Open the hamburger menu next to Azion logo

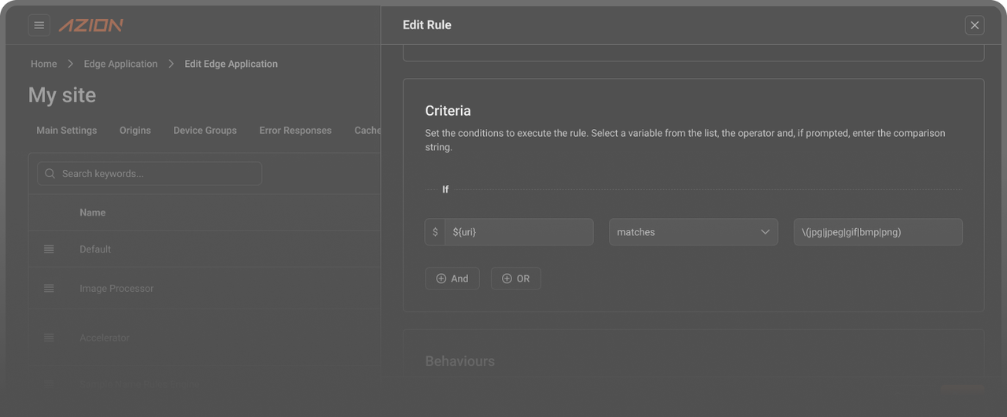(39, 25)
